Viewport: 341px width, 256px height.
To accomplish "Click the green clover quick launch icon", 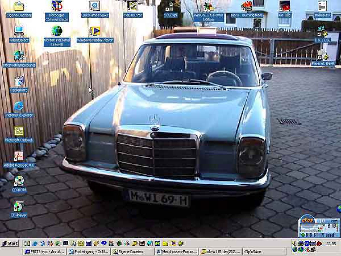I will tap(119, 243).
